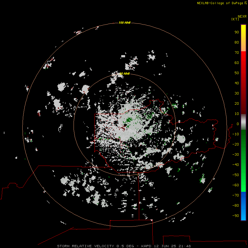248x248 pixels.
Task: Click the -60 value on the velocity scale
Action: 236,185
